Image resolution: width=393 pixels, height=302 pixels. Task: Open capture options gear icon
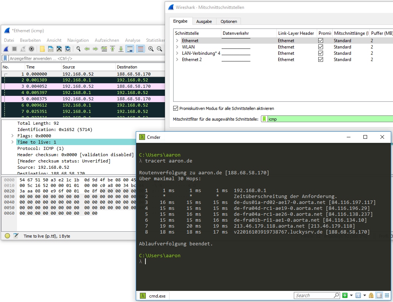tap(31, 49)
